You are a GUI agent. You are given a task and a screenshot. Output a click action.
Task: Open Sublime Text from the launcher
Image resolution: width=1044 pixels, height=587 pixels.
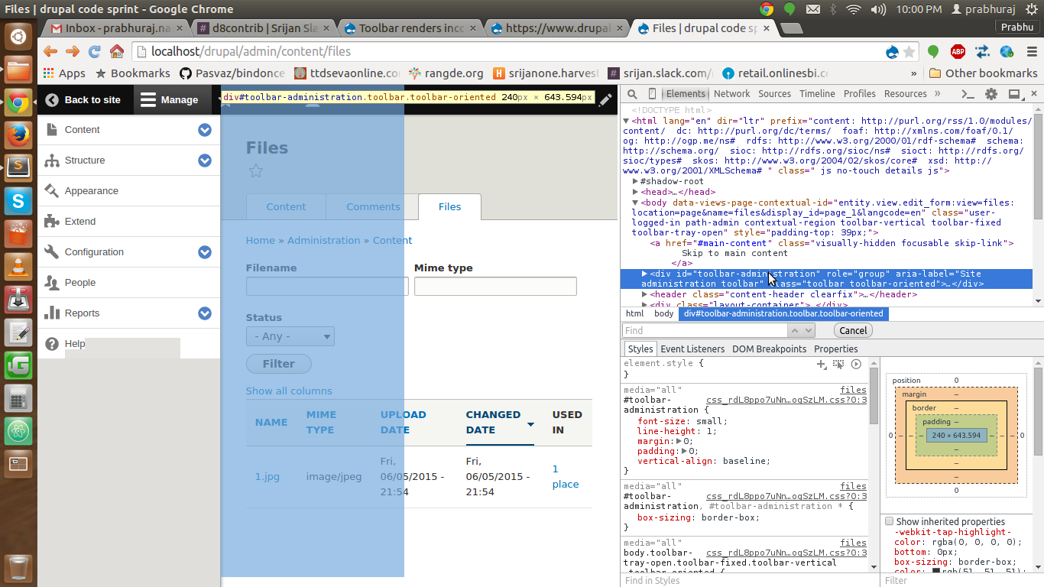[18, 167]
